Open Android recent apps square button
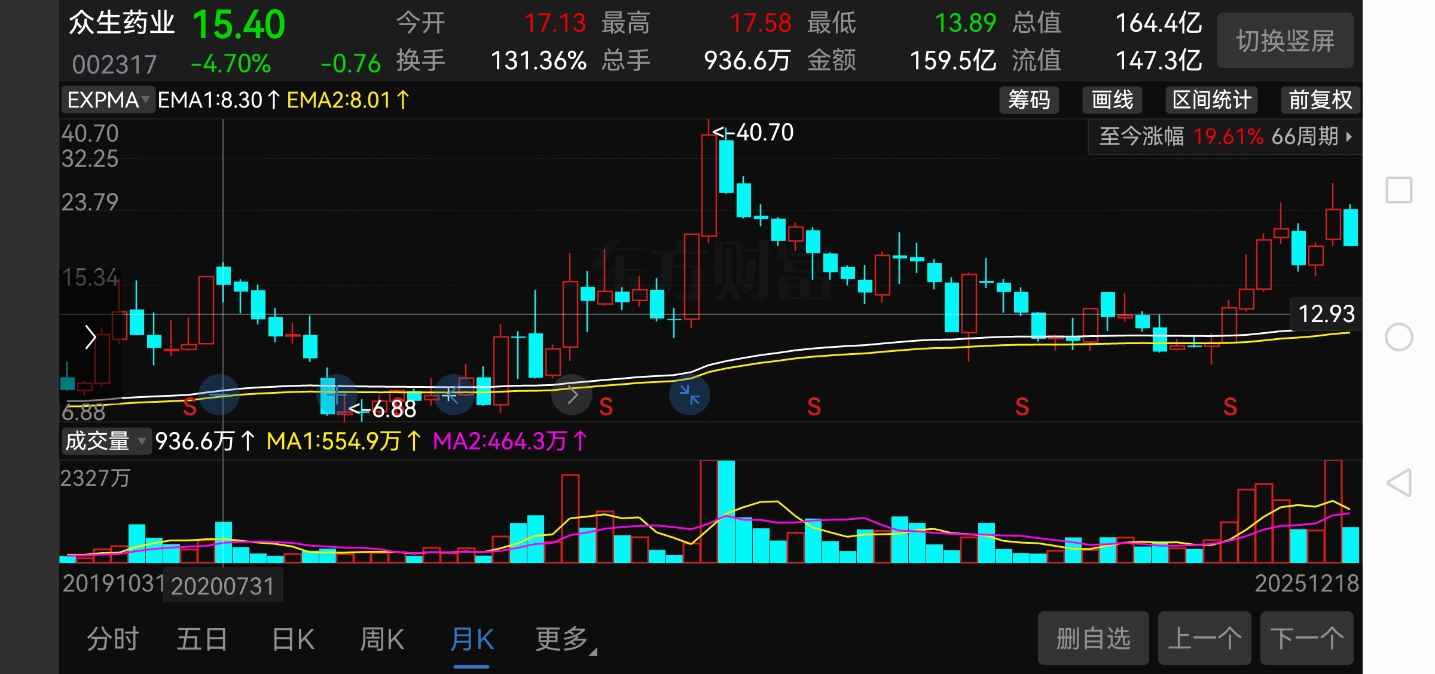Viewport: 1435px width, 674px height. (x=1399, y=190)
